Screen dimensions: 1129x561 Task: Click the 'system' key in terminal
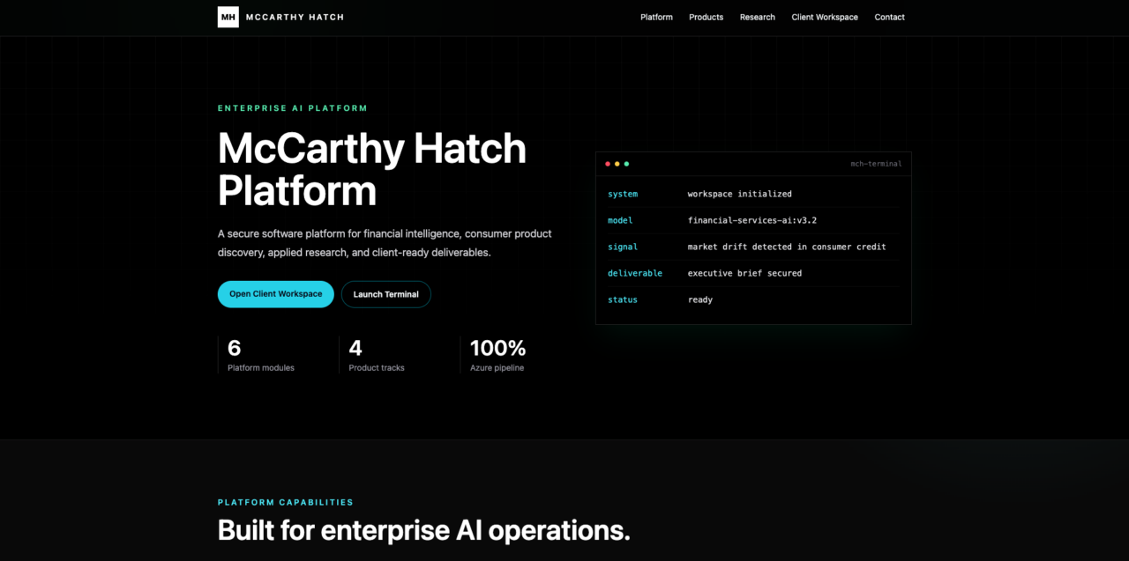tap(623, 194)
